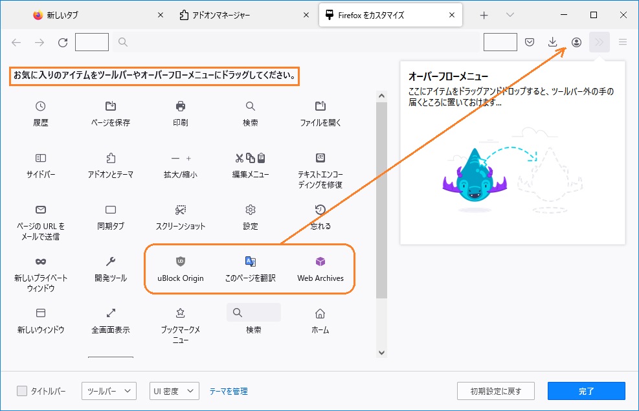Viewport: 639px width, 411px height.
Task: Open the ツールバー dropdown
Action: pyautogui.click(x=109, y=391)
